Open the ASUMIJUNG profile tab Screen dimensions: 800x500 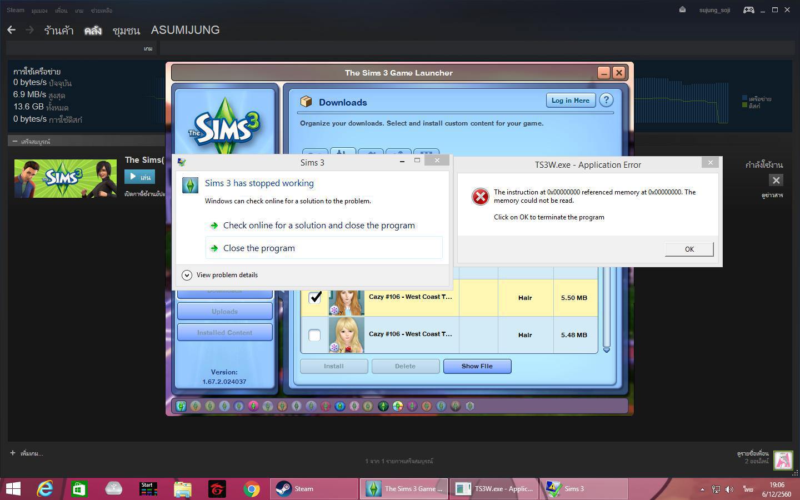(186, 30)
